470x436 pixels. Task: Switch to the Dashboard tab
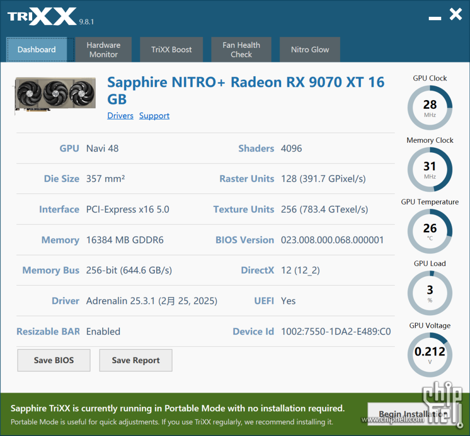click(36, 49)
